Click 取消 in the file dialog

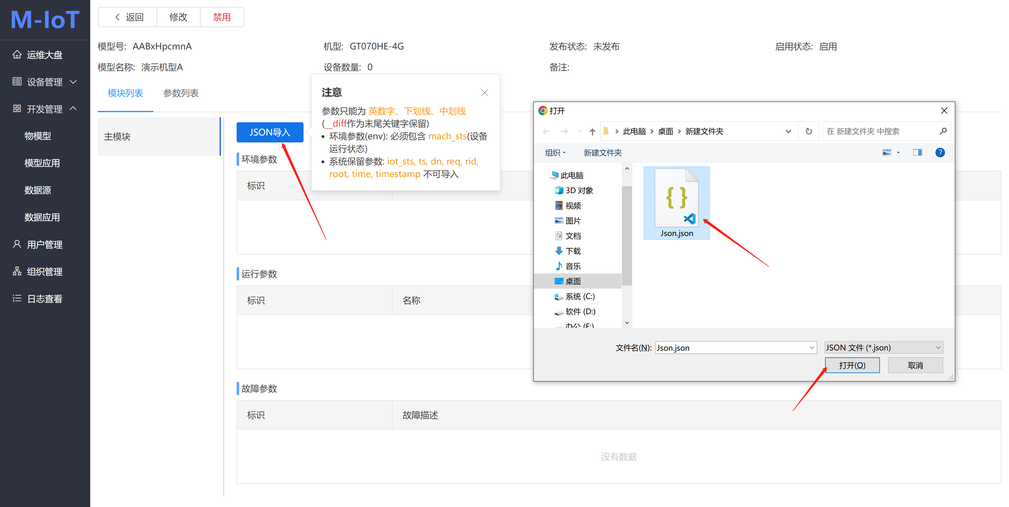point(915,366)
